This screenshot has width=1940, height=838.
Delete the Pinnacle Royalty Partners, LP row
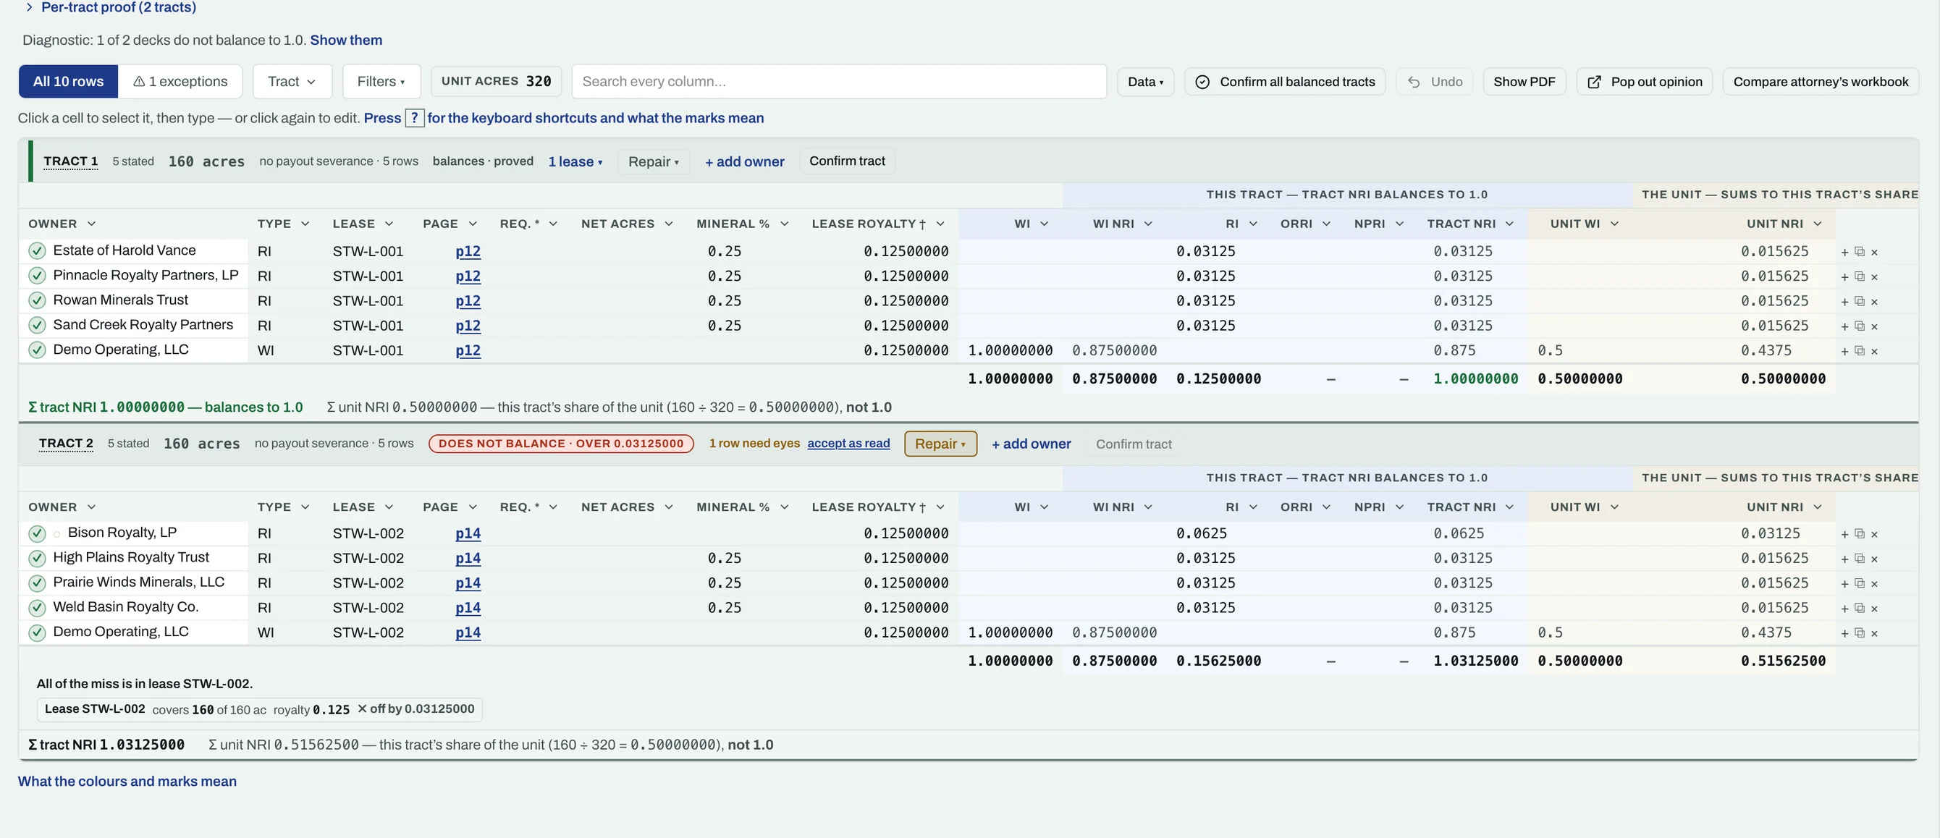(1874, 277)
